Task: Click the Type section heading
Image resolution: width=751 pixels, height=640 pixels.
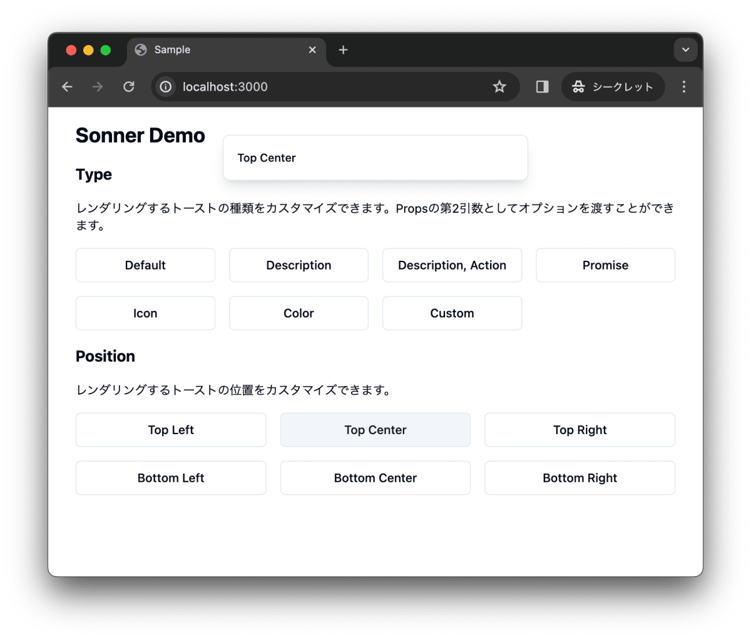Action: pos(94,175)
